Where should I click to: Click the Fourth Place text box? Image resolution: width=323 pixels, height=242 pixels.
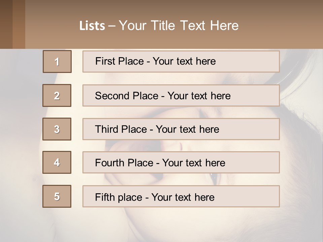181,163
